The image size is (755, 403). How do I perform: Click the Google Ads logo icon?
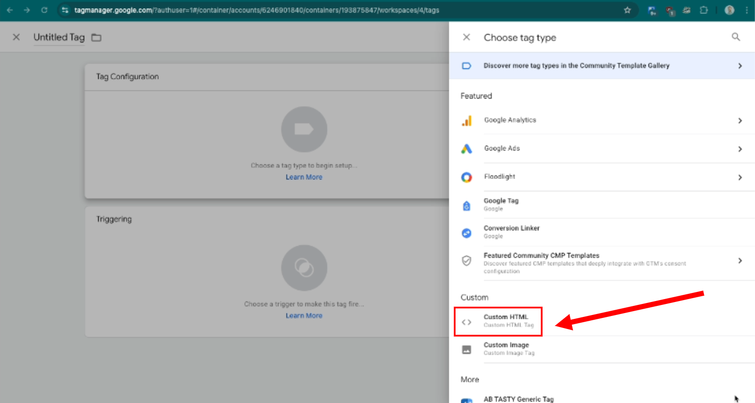(x=466, y=149)
